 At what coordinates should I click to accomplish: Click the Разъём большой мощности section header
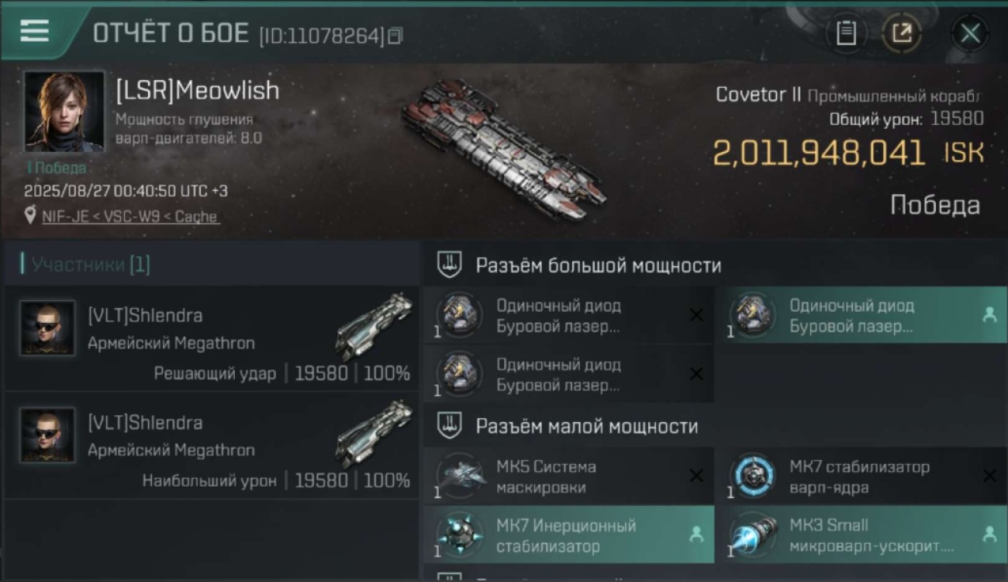coord(598,265)
